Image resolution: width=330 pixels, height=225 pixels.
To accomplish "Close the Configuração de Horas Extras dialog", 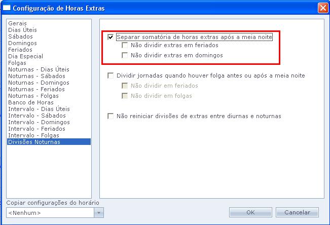I will point(323,8).
